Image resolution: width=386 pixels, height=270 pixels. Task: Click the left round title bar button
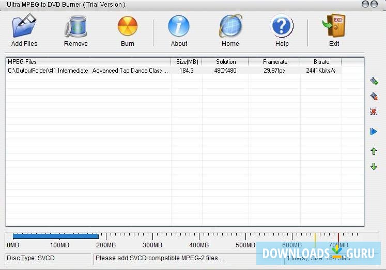point(365,4)
